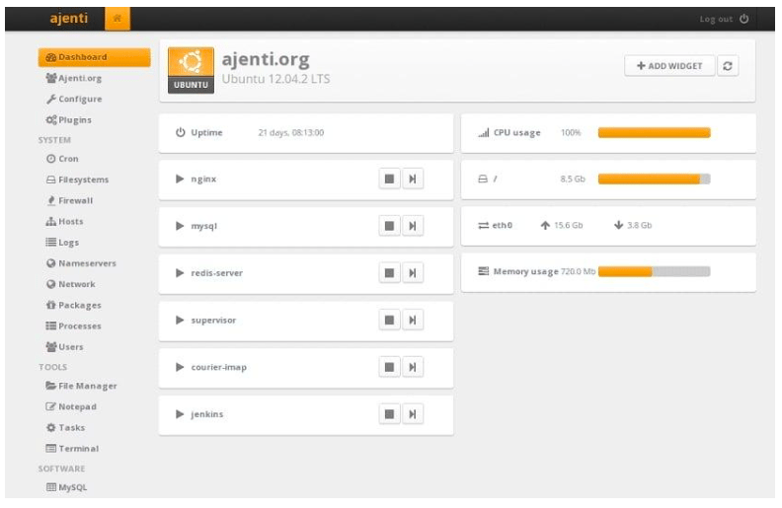
Task: Click the eth0 transfer arrows icon
Action: tap(483, 225)
